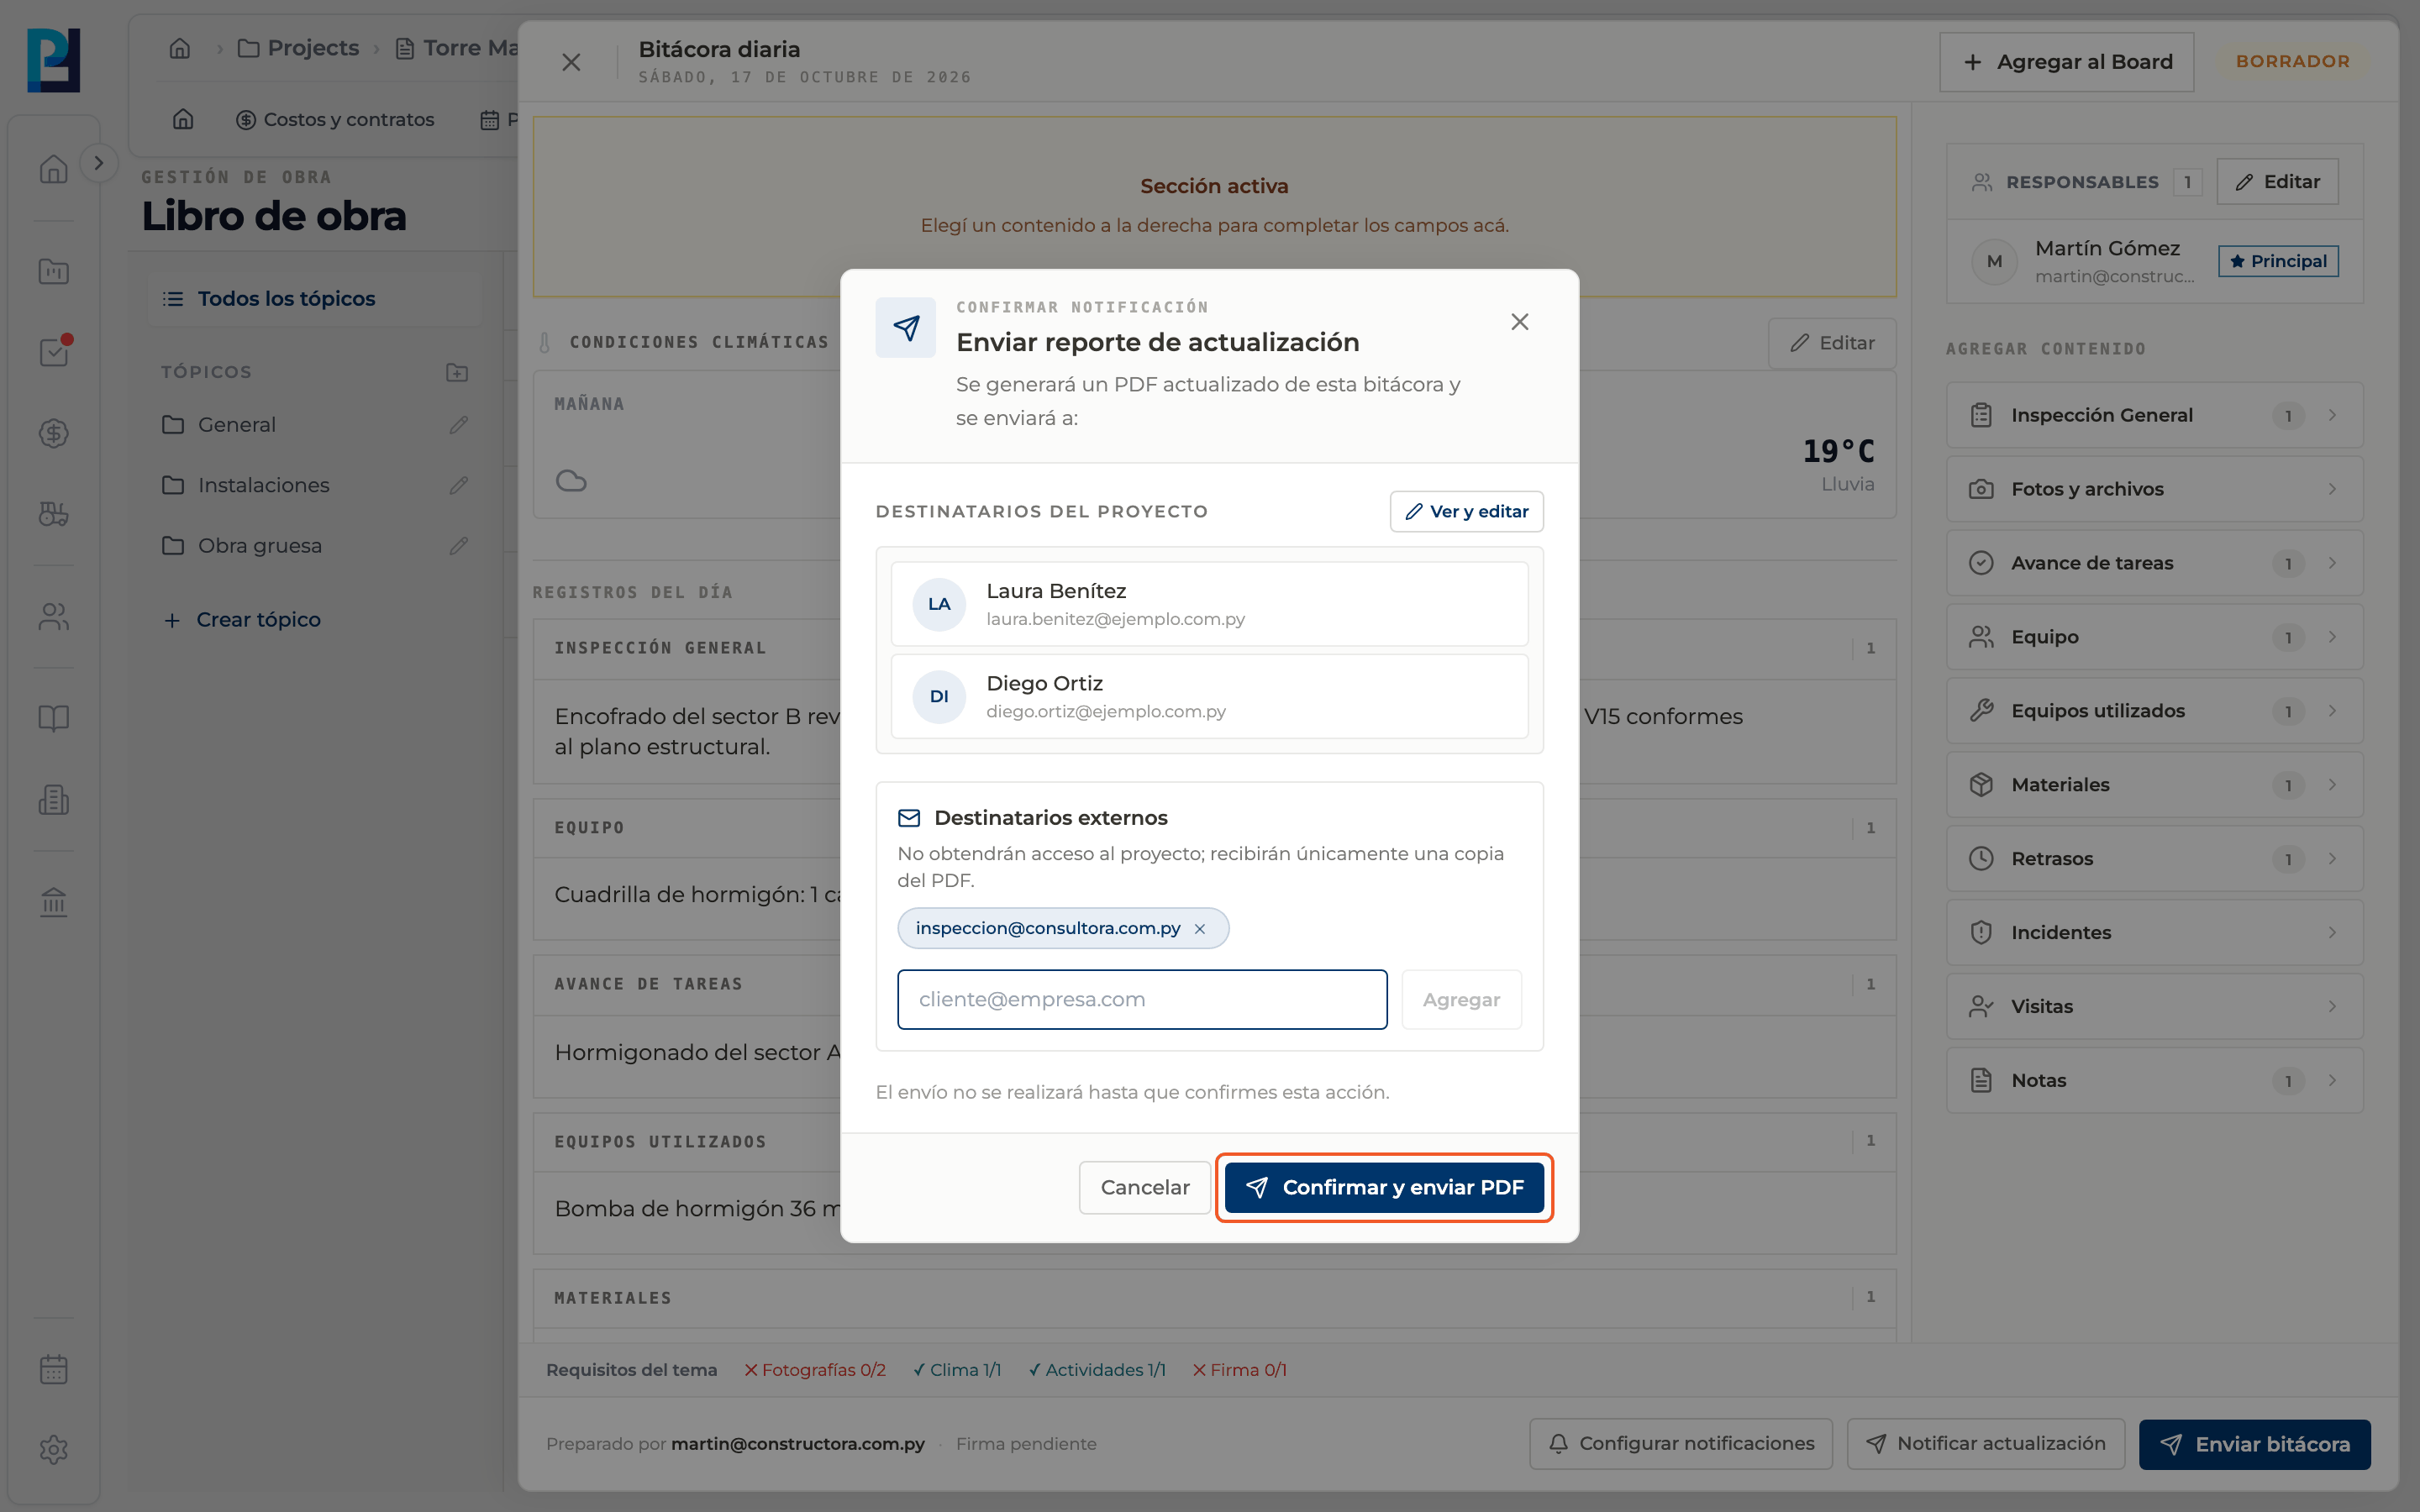Open Equipos utilizados content item
The height and width of the screenshot is (1512, 2420).
pos(2154,711)
